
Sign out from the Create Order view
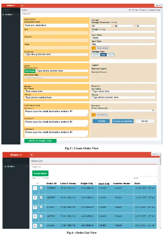[x=158, y=5]
